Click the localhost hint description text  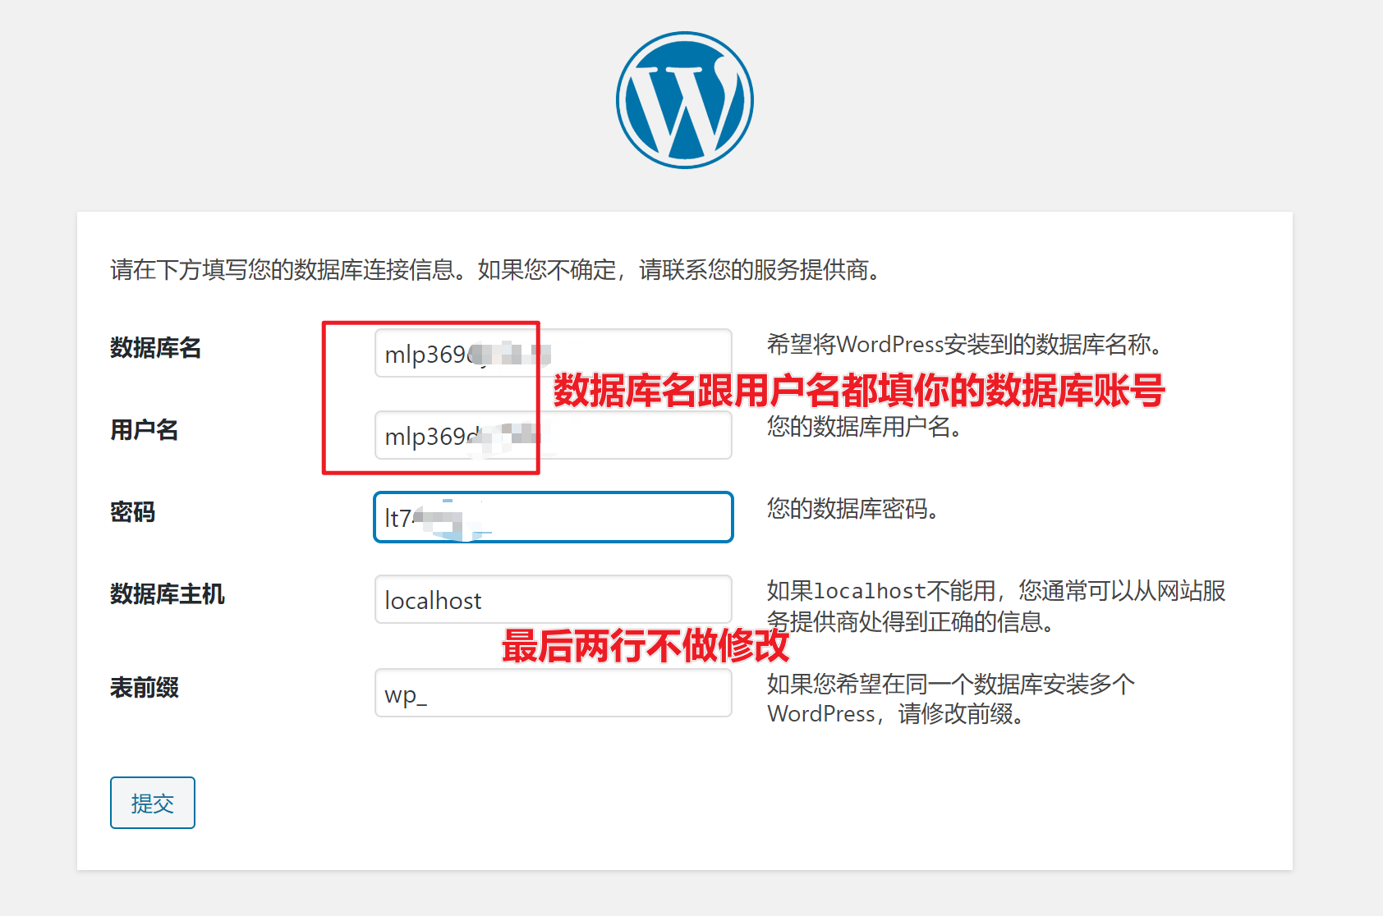tap(996, 606)
